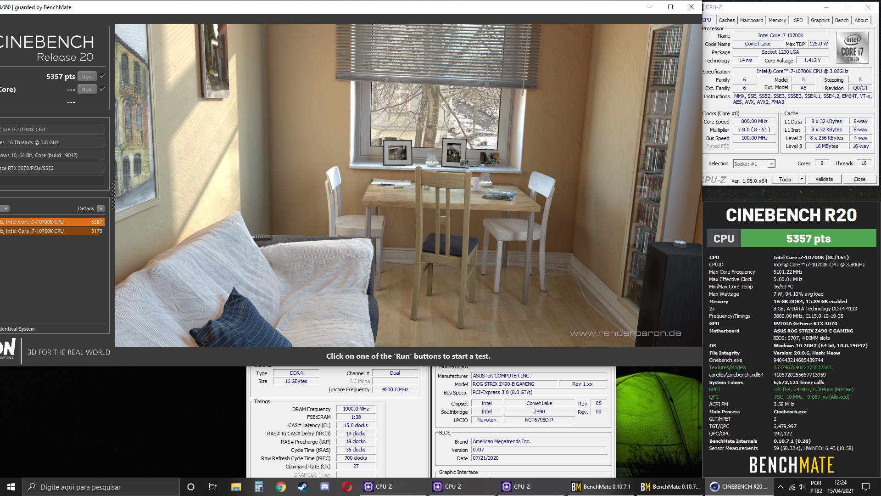The height and width of the screenshot is (496, 881).
Task: Open network status in system tray
Action: point(792,487)
